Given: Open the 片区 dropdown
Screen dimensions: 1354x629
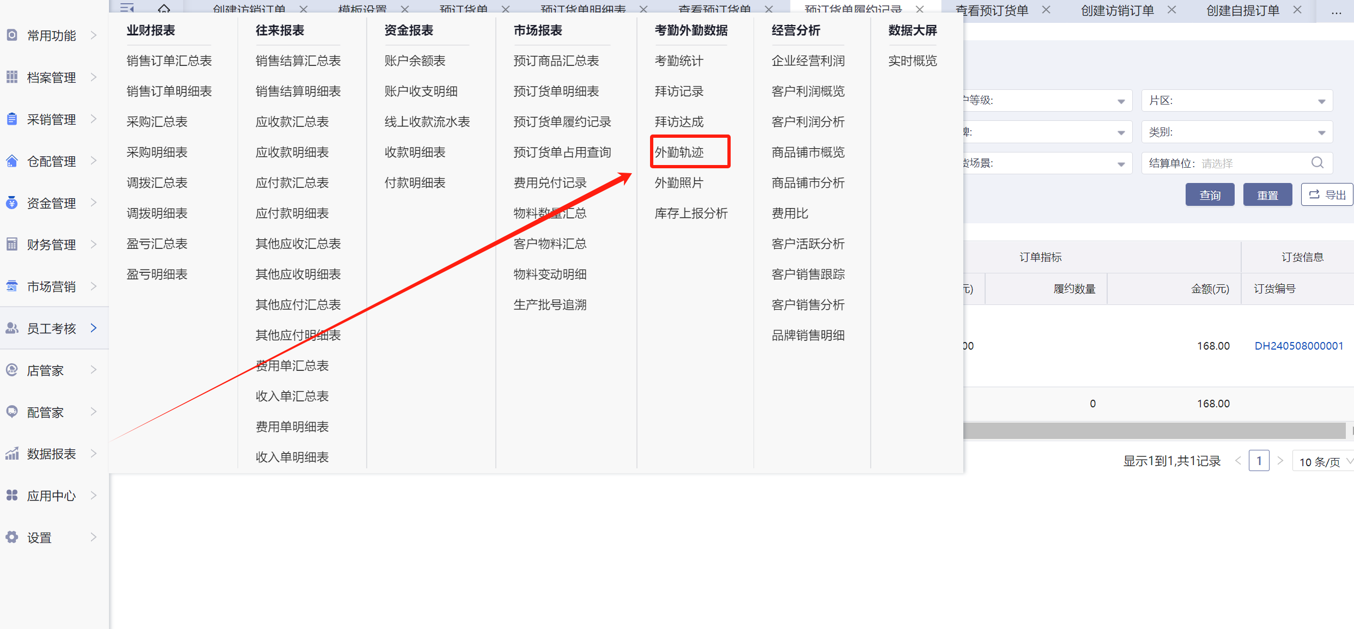Looking at the screenshot, I should tap(1237, 101).
